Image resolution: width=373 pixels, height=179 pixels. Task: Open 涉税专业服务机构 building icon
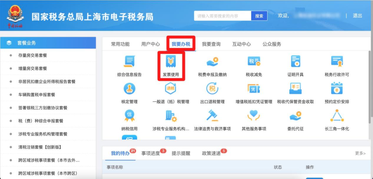(x=171, y=116)
